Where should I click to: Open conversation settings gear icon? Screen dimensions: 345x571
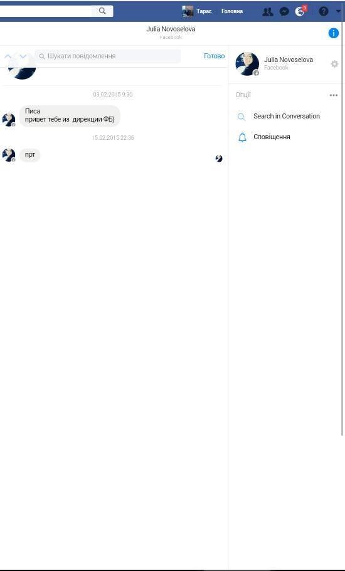coord(334,64)
